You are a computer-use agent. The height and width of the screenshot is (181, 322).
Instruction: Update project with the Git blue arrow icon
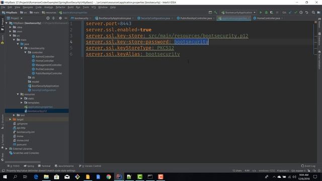[290, 13]
